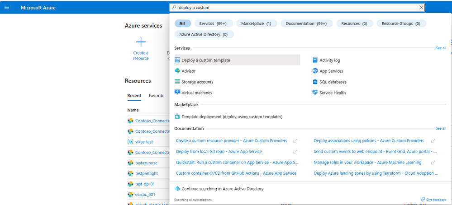
Task: Filter results by Azure Active Directory (0)
Action: [x=204, y=34]
